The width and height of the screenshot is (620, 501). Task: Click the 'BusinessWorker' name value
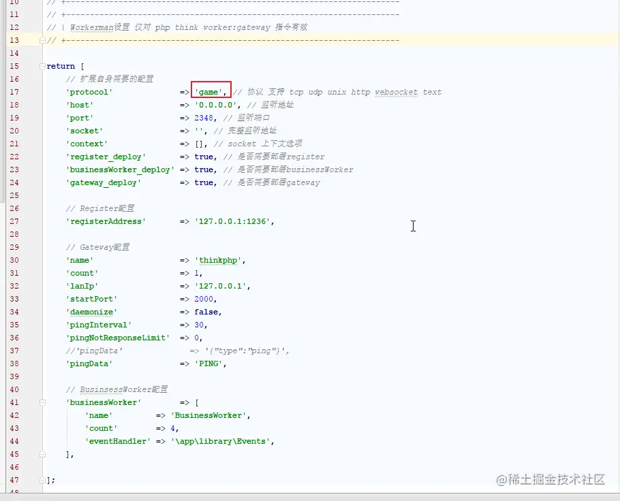pos(208,415)
